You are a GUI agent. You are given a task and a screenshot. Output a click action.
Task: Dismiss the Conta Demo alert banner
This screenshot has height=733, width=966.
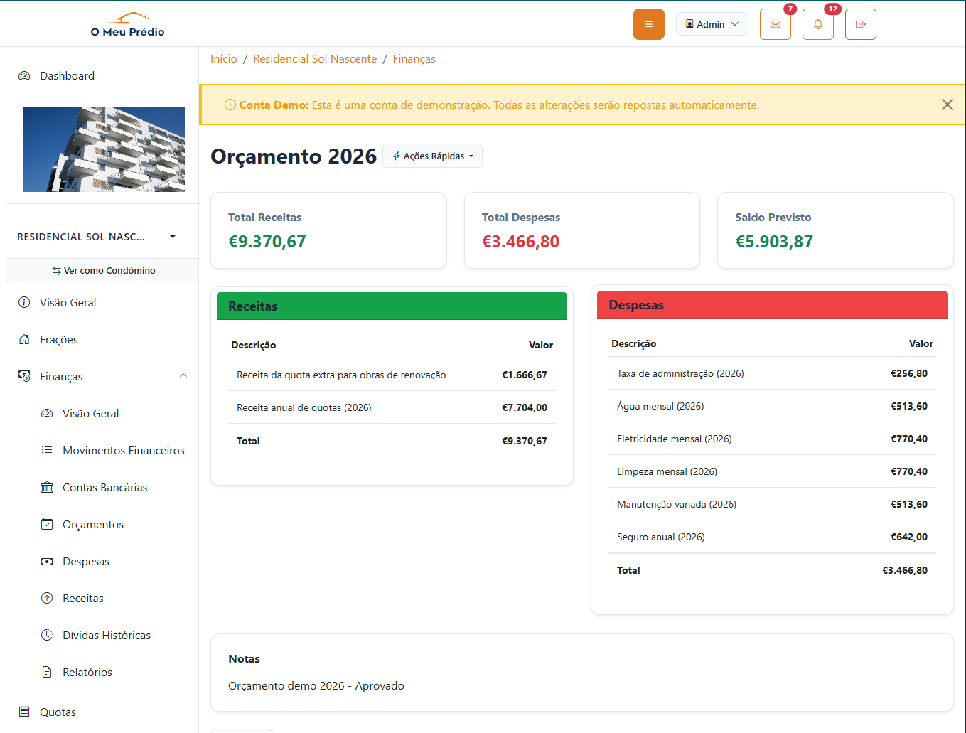pos(947,105)
